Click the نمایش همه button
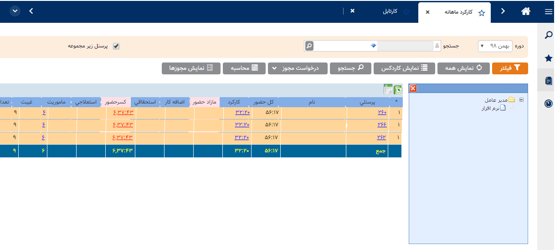Screen dimensions: 555x250 463,68
